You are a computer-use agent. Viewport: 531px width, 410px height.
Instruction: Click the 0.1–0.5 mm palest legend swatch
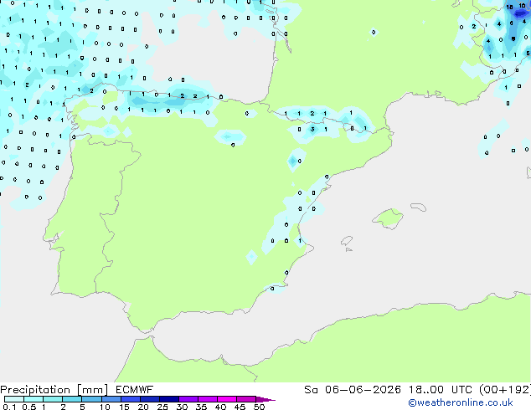(x=14, y=399)
